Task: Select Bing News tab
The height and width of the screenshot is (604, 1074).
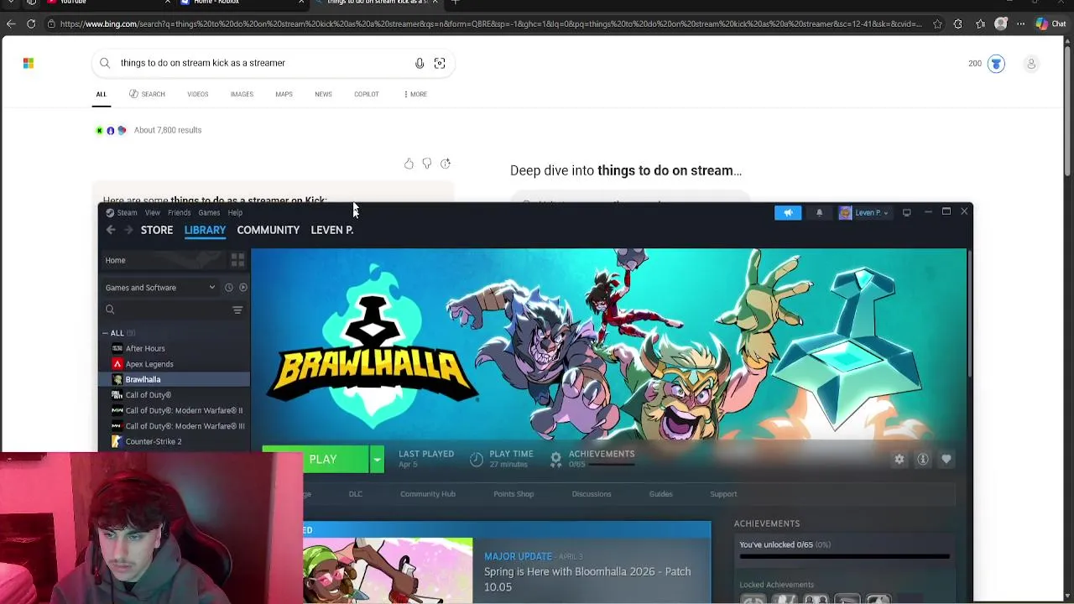Action: [323, 94]
